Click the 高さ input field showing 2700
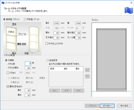The height and width of the screenshot is (110, 134). 57,23
